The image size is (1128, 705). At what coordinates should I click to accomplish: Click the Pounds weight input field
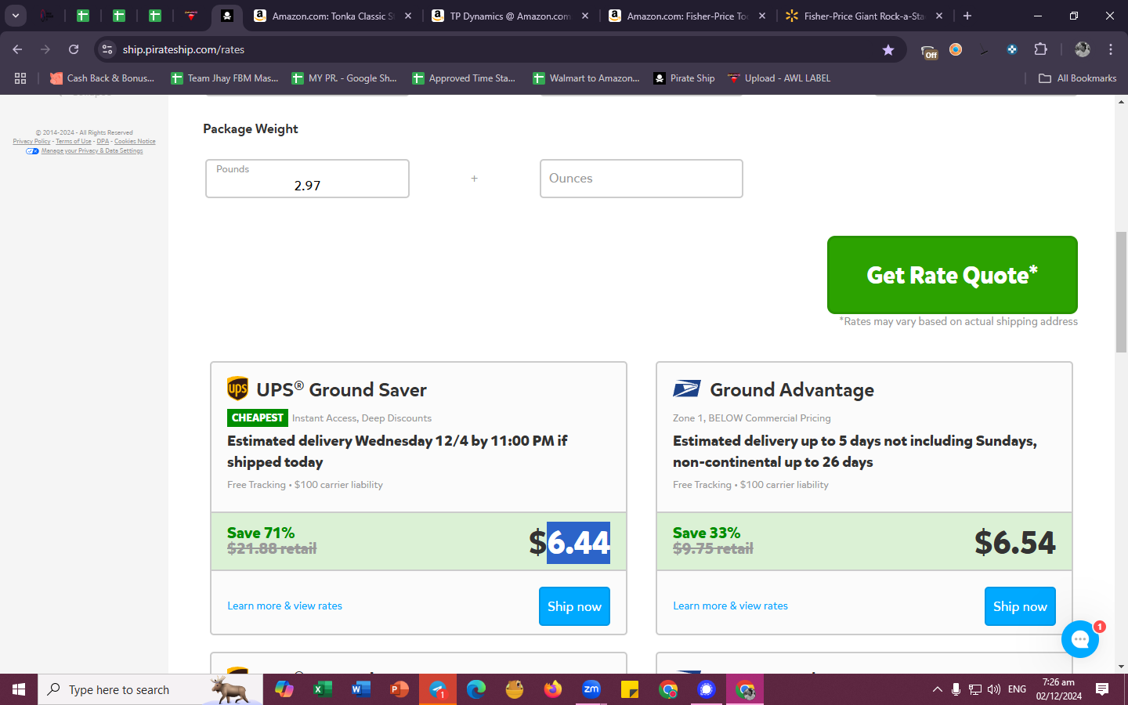coord(307,179)
